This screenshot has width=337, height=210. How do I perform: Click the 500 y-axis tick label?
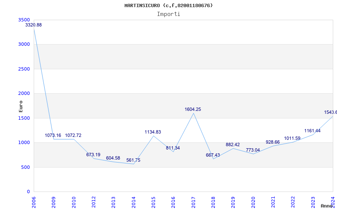point(26,167)
